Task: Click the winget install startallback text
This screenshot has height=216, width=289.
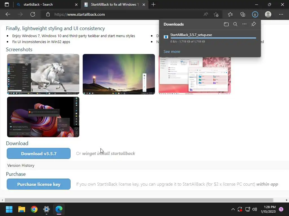Action: (x=109, y=153)
